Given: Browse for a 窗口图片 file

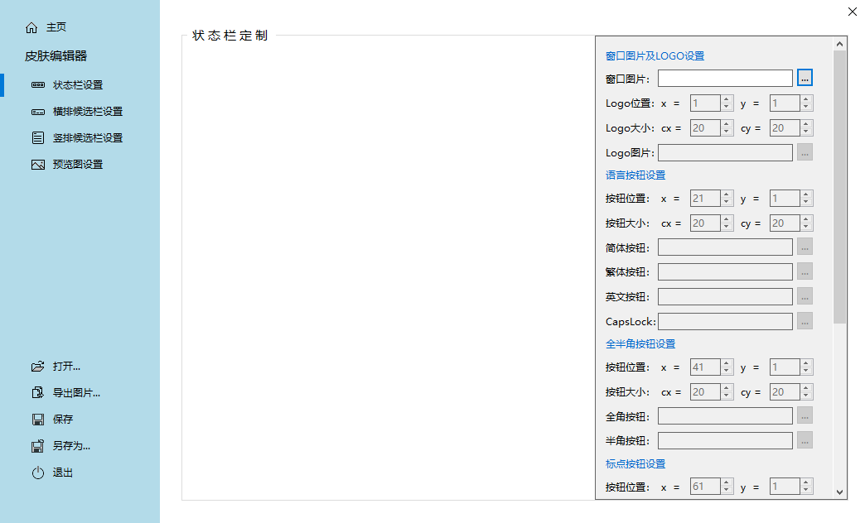Looking at the screenshot, I should click(805, 77).
